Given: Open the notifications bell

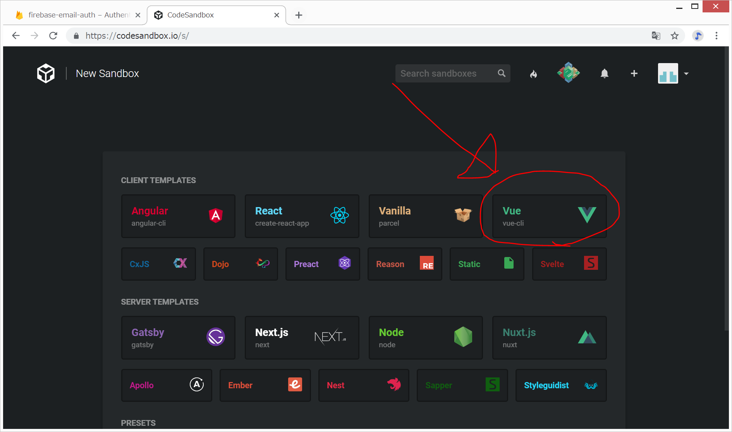Looking at the screenshot, I should coord(604,74).
